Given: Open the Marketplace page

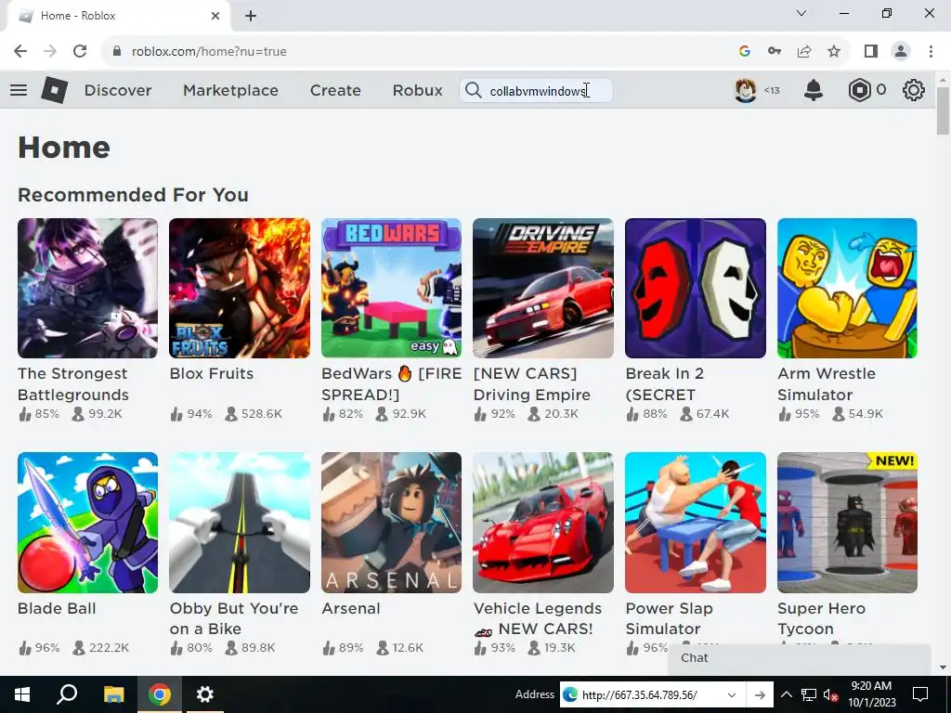Looking at the screenshot, I should click(230, 90).
